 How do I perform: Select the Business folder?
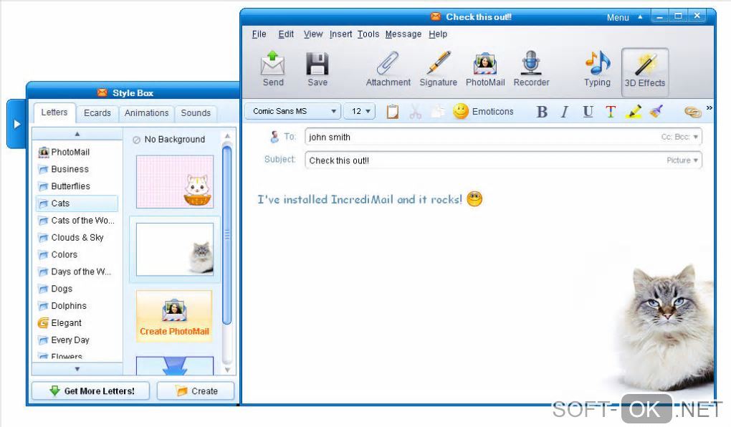coord(63,169)
